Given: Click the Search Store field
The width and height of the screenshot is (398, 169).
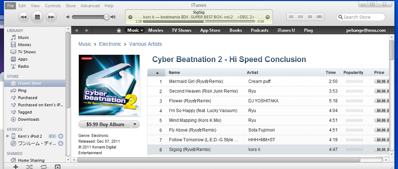Looking at the screenshot, I should point(361,17).
